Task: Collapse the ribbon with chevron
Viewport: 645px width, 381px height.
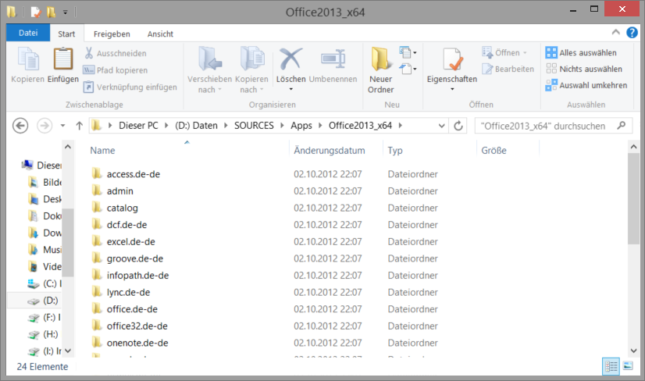Action: pyautogui.click(x=616, y=32)
